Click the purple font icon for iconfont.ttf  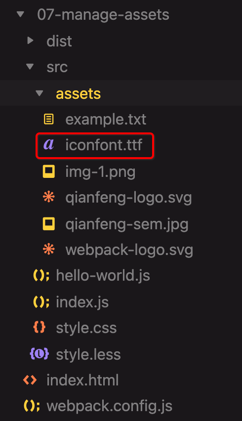coord(48,144)
